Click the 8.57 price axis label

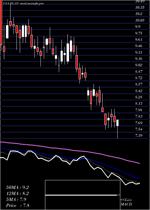pos(139,84)
